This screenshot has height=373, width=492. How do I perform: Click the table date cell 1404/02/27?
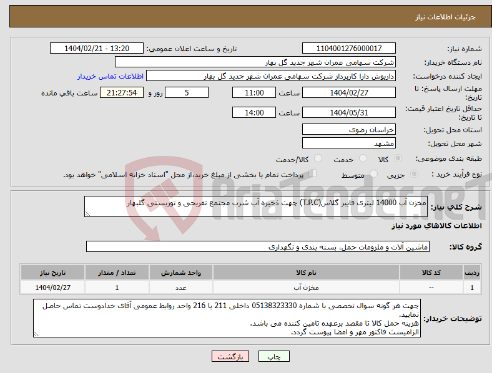pos(52,288)
